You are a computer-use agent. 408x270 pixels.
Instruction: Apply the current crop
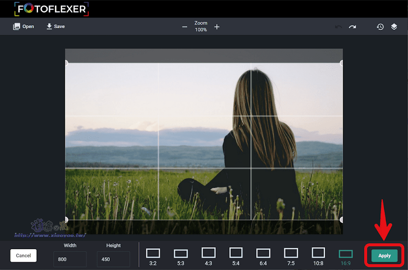(384, 255)
